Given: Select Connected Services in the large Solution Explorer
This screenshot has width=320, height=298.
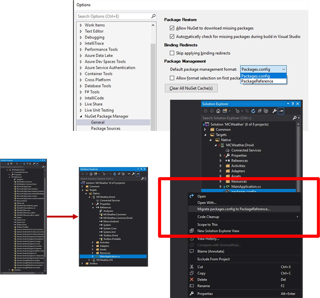Looking at the screenshot, I should point(246,150).
